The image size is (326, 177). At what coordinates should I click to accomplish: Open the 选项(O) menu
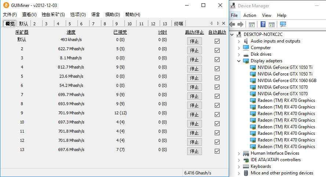pos(78,15)
